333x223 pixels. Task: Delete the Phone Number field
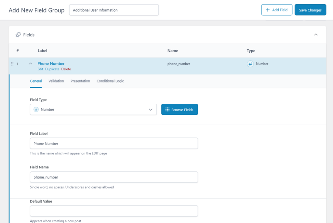(66, 69)
